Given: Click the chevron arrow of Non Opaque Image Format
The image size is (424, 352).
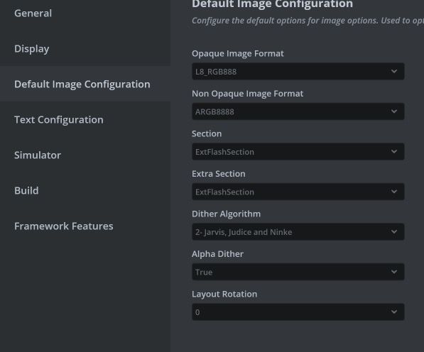Looking at the screenshot, I should (394, 111).
